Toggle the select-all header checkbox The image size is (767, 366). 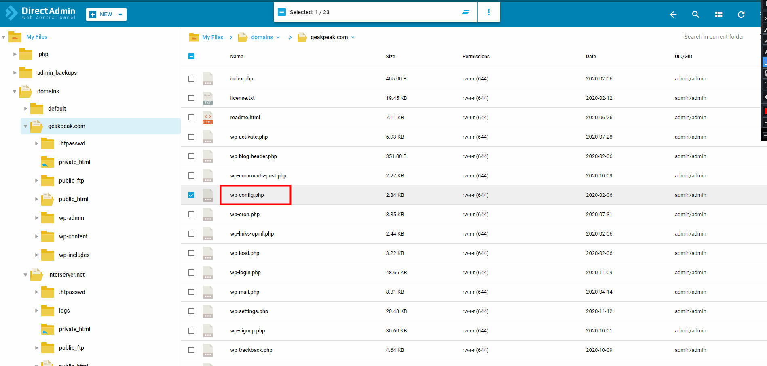pyautogui.click(x=191, y=57)
